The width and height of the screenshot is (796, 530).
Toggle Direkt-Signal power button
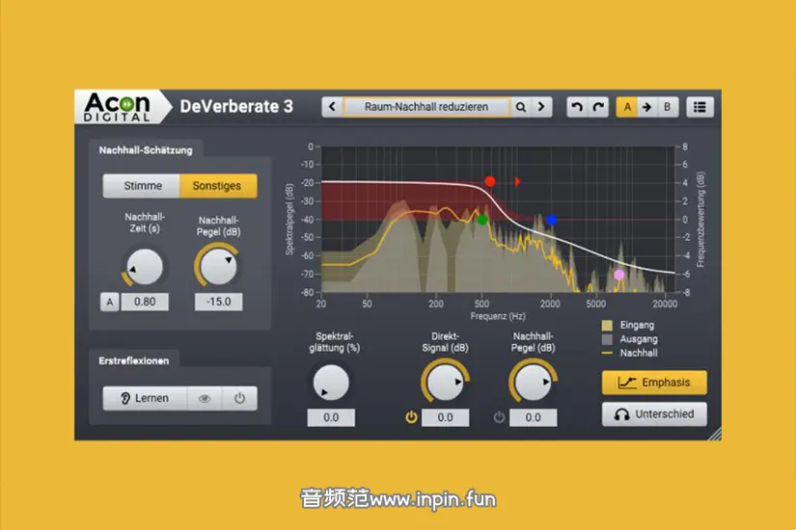pos(412,417)
